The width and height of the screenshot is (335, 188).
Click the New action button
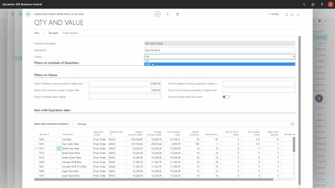tap(37, 33)
